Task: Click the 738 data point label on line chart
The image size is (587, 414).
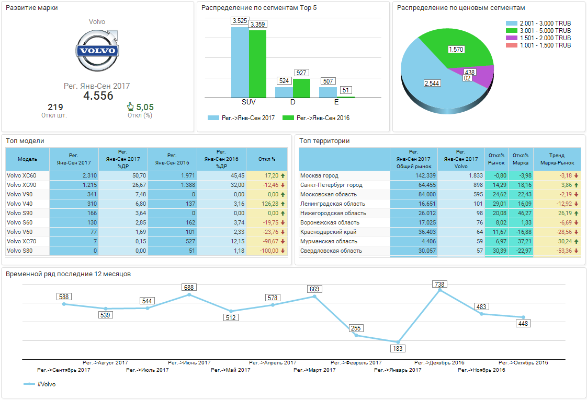Action: pyautogui.click(x=439, y=284)
